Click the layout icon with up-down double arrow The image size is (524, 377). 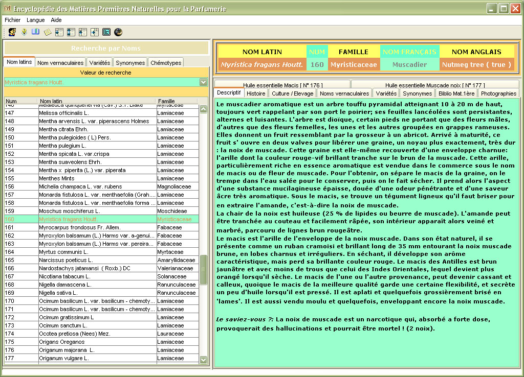click(71, 32)
